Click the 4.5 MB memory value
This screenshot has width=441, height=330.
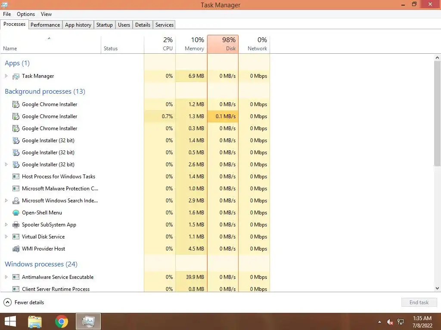coord(196,249)
